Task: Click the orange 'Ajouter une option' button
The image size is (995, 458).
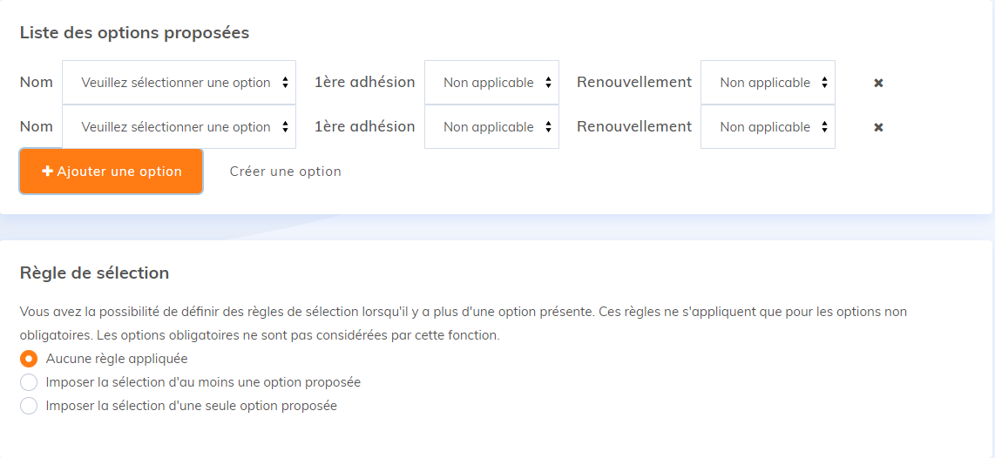Action: [x=112, y=172]
